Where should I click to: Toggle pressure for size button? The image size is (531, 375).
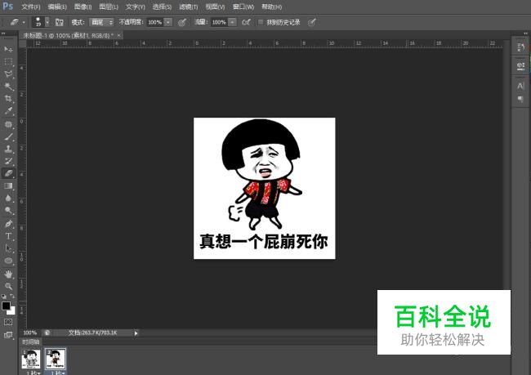click(x=311, y=22)
